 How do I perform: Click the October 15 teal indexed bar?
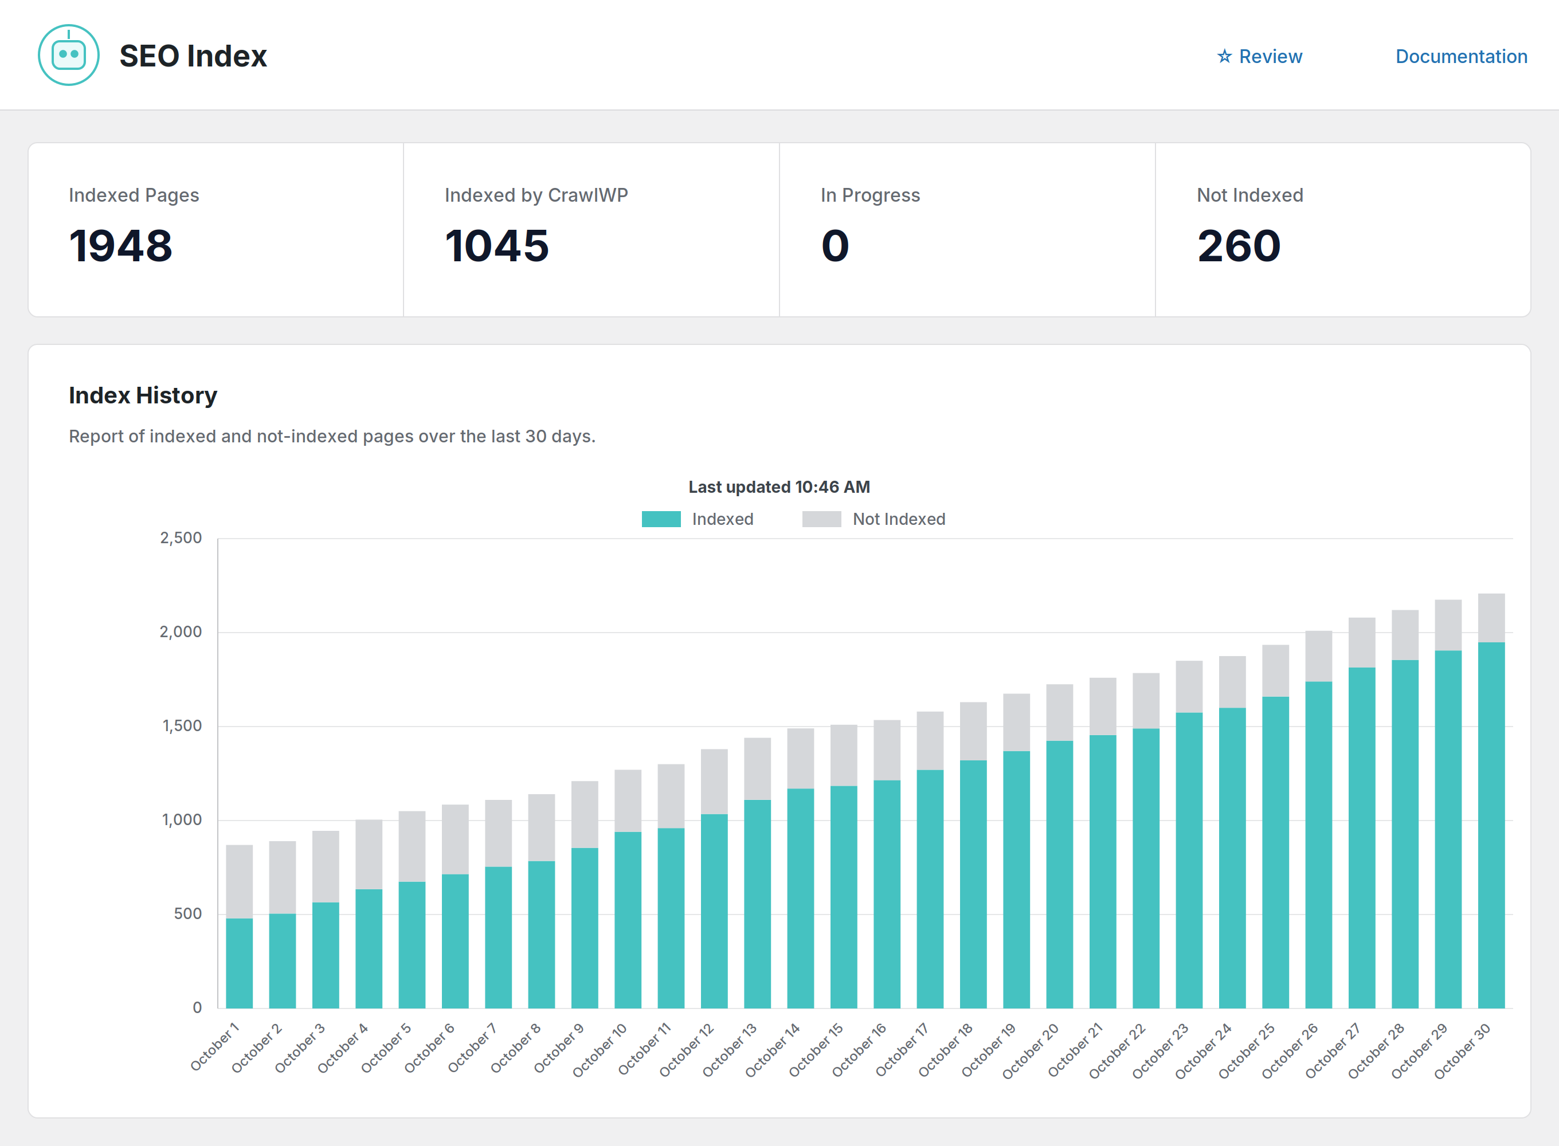(x=844, y=897)
